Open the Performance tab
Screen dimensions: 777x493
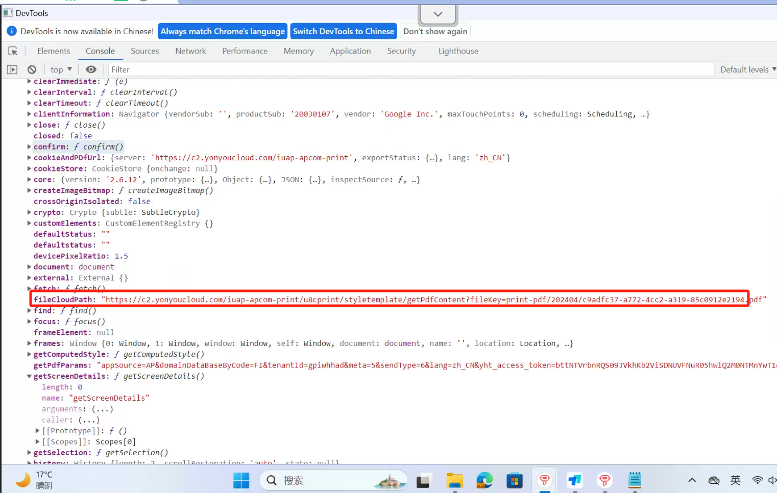coord(245,51)
